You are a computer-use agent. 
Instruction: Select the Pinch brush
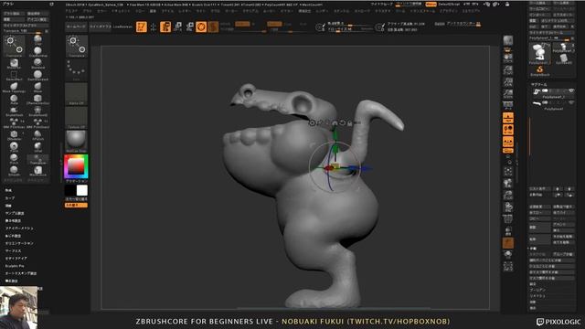click(14, 159)
